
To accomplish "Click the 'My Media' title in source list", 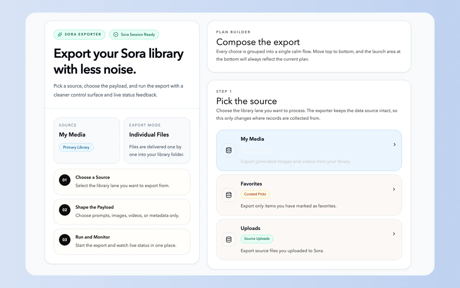I will pos(252,139).
